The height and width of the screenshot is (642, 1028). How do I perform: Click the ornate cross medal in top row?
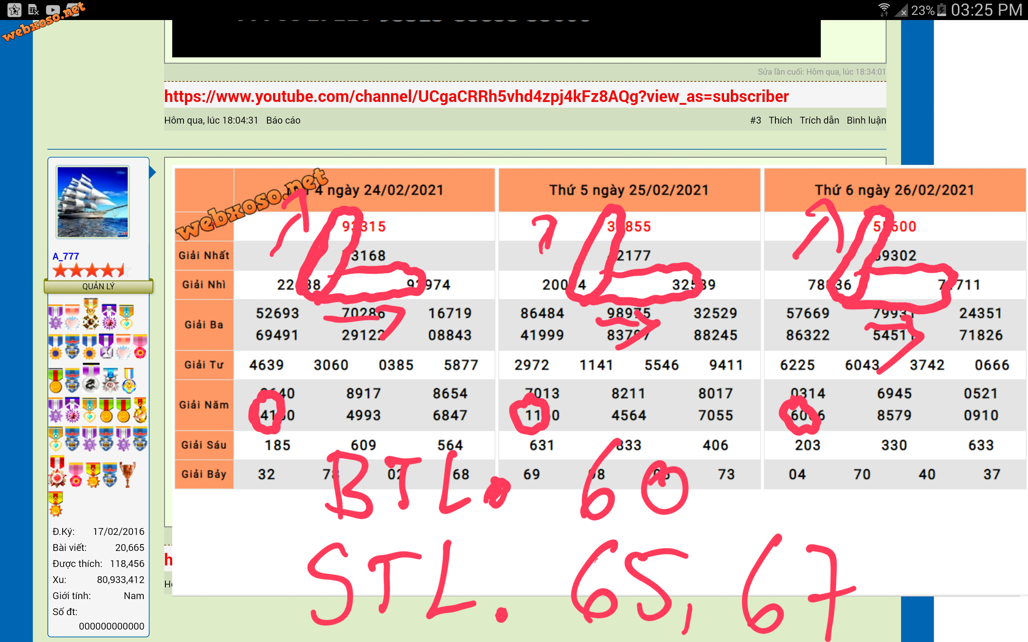(x=90, y=315)
